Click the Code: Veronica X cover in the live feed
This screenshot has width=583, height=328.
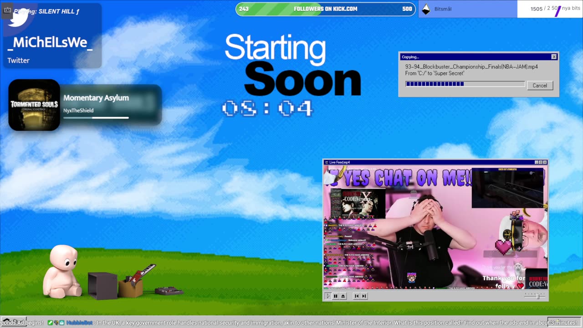(x=357, y=203)
